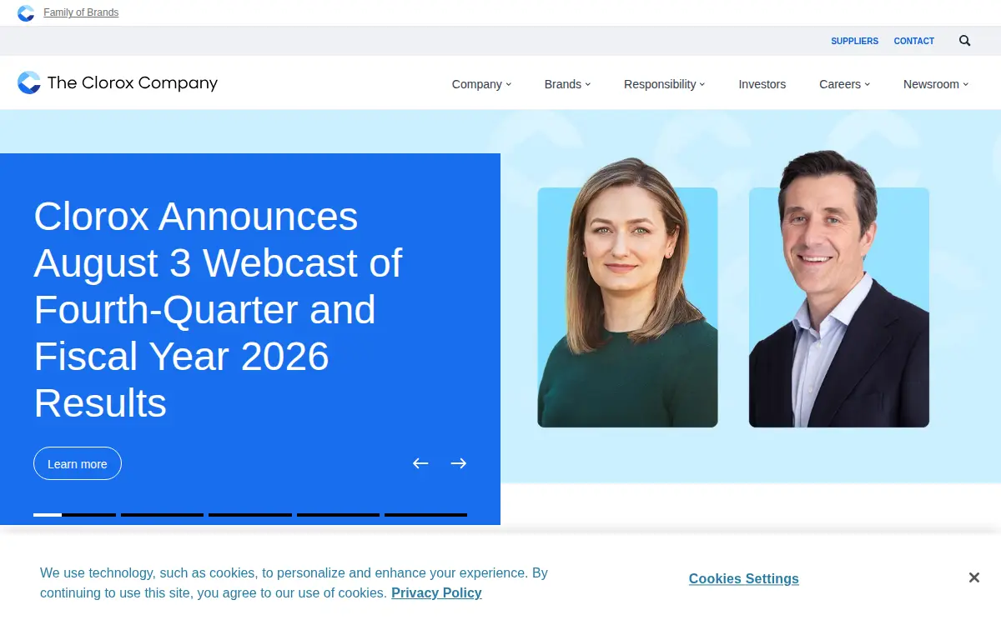The image size is (1001, 625).
Task: Close the cookie banner
Action: click(x=973, y=577)
